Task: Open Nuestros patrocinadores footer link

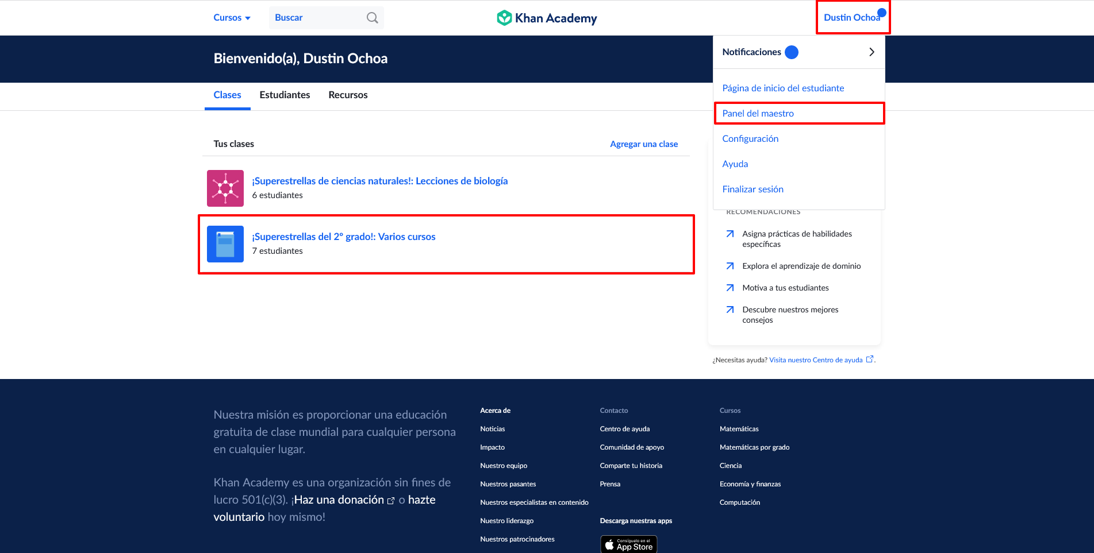Action: click(x=517, y=539)
